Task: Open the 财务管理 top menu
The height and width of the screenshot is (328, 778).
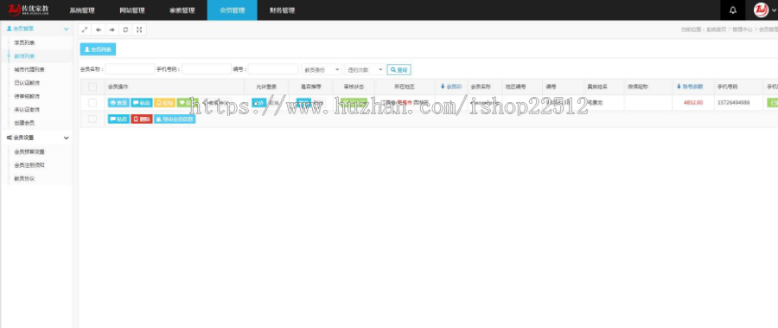Action: pos(283,10)
